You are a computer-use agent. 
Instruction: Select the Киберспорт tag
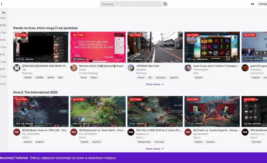[144, 142]
